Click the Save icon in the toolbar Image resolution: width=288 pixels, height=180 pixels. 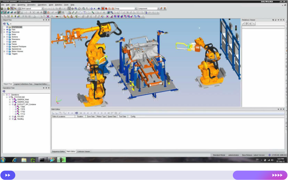pos(2,9)
